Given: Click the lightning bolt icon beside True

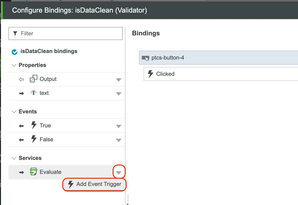Looking at the screenshot, I should tap(34, 125).
